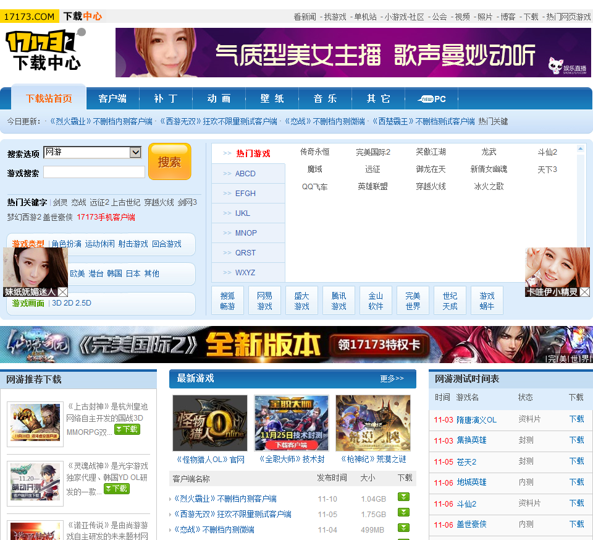
Task: Click green 下载 button under 《灵魂战神》
Action: tap(117, 489)
